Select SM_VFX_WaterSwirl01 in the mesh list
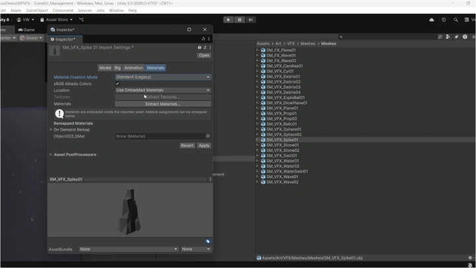Viewport: 476px width, 268px height. 287,171
